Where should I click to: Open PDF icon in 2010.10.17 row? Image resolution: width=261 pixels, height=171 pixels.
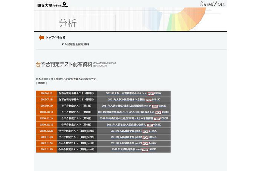coord(158,112)
